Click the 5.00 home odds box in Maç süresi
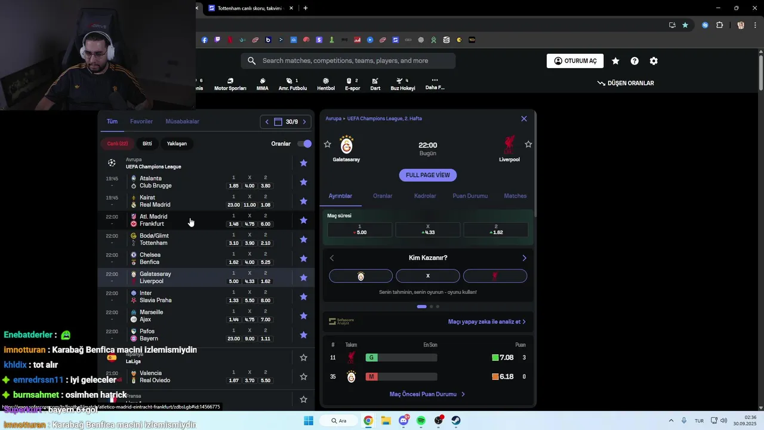764x430 pixels. coord(360,230)
